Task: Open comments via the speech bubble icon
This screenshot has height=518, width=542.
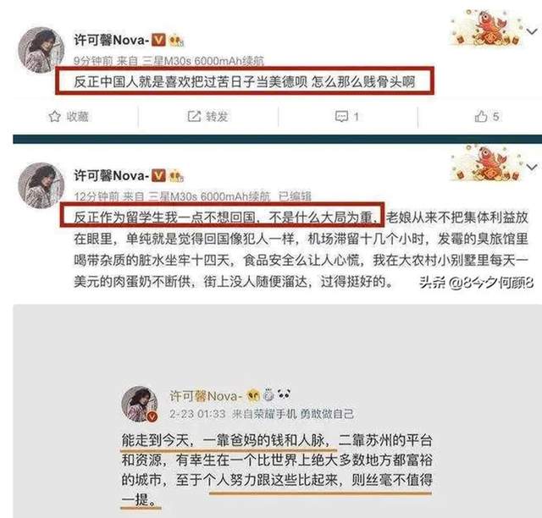Action: pyautogui.click(x=341, y=117)
